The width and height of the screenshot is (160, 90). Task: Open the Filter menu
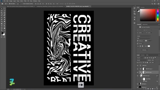tap(25, 1)
